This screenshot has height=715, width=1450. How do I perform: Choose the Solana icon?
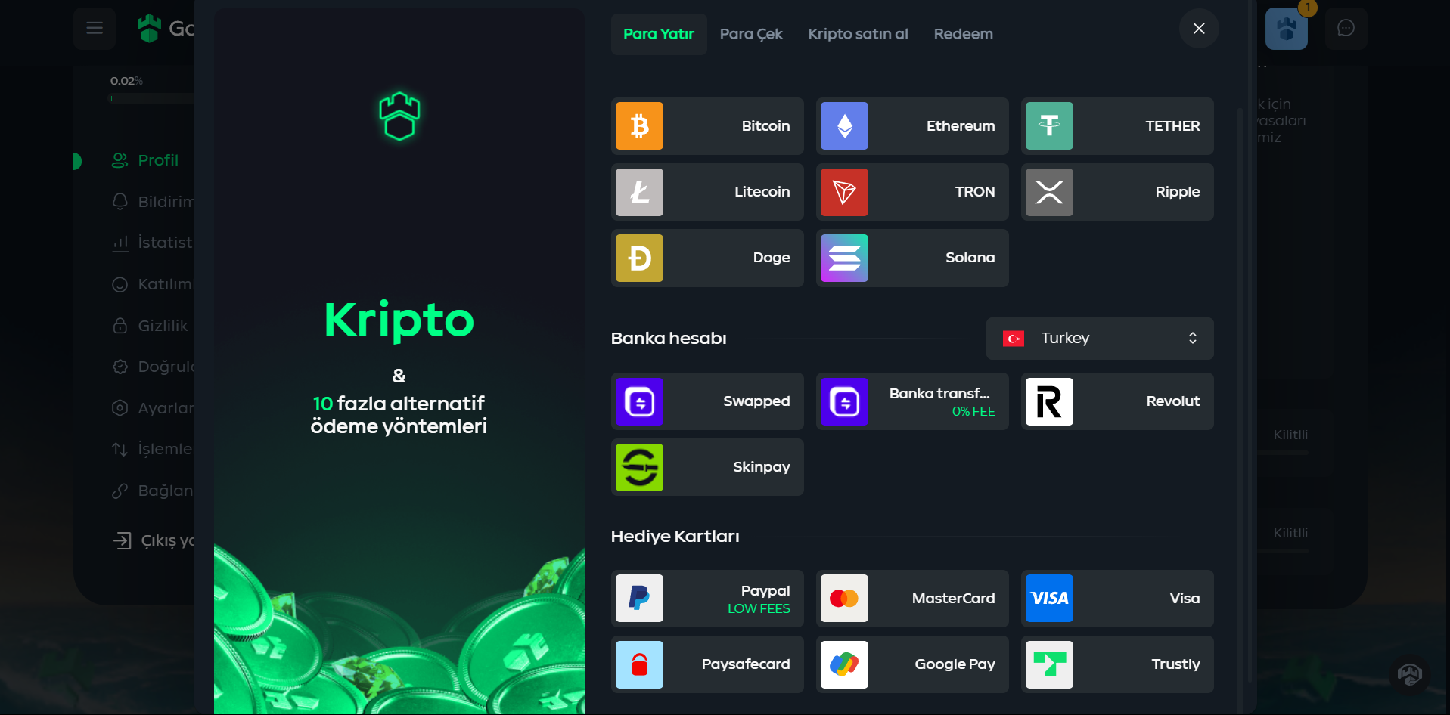pyautogui.click(x=844, y=258)
